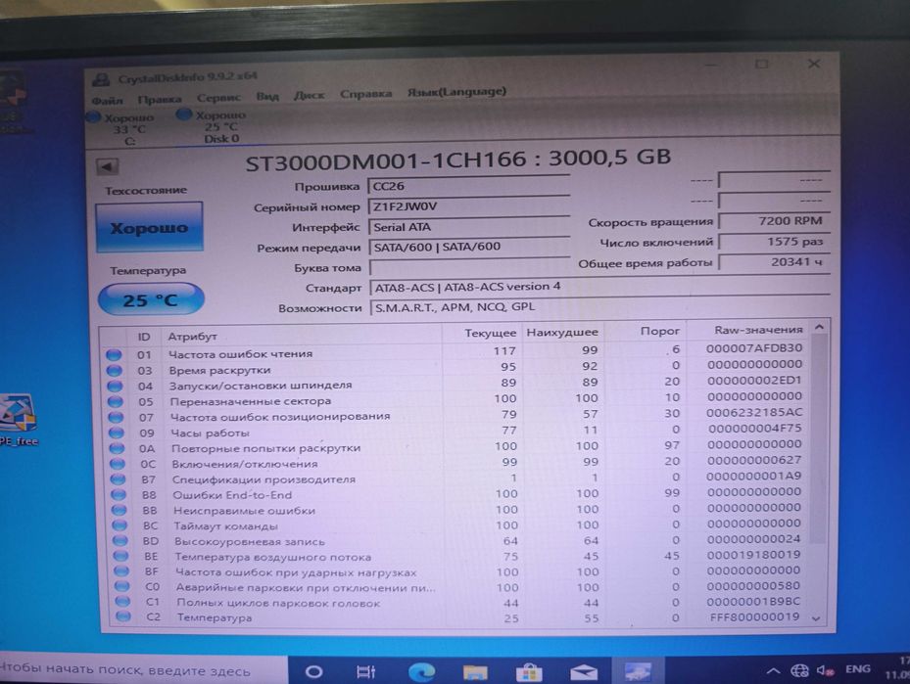Select the Переназначенные сектора row text

click(x=250, y=401)
